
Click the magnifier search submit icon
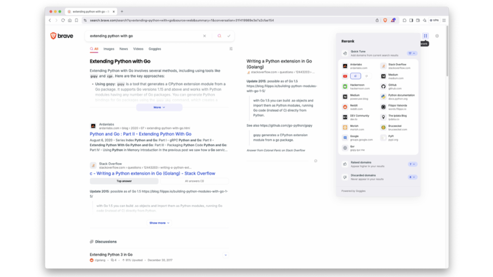pyautogui.click(x=219, y=36)
